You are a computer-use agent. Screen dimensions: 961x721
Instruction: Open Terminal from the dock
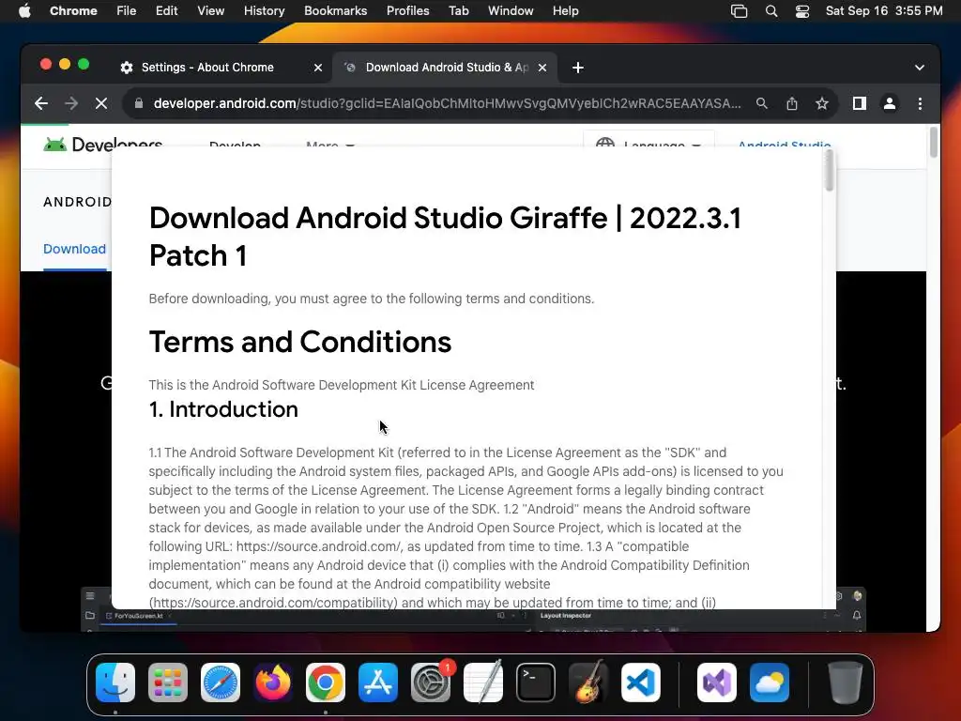pos(536,683)
